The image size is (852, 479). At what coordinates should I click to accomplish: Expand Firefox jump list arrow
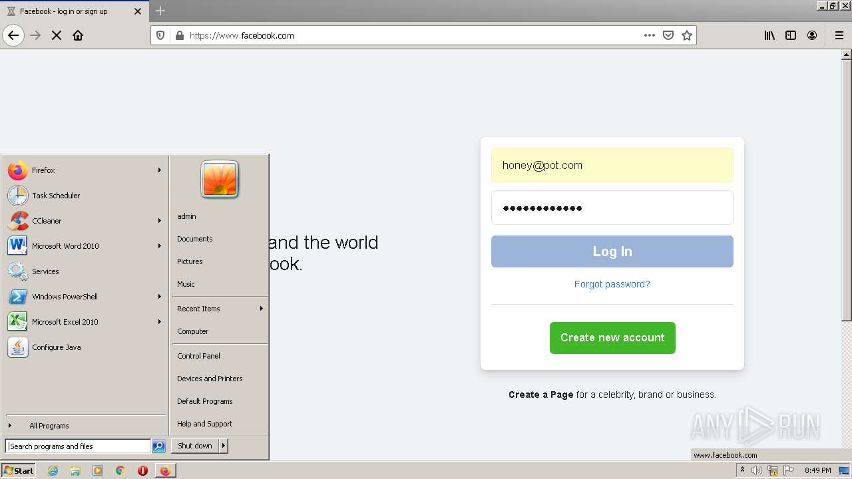(x=160, y=170)
